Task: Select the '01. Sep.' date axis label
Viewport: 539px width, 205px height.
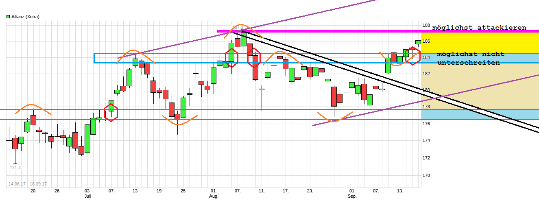Action: [x=352, y=193]
